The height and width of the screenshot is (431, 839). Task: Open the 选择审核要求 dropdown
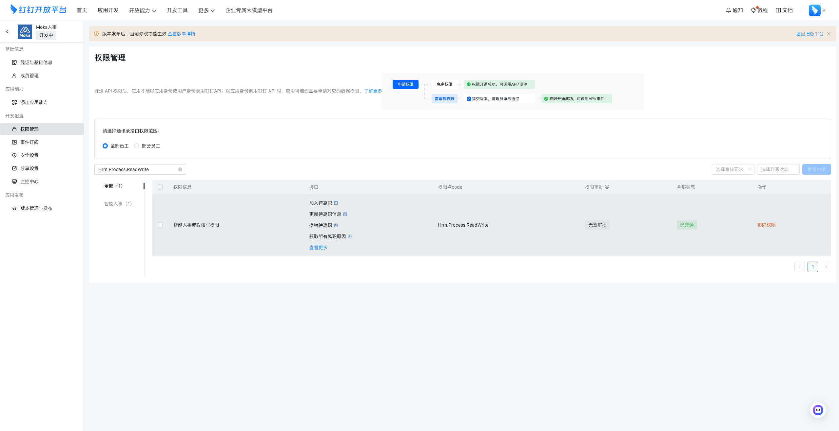733,169
